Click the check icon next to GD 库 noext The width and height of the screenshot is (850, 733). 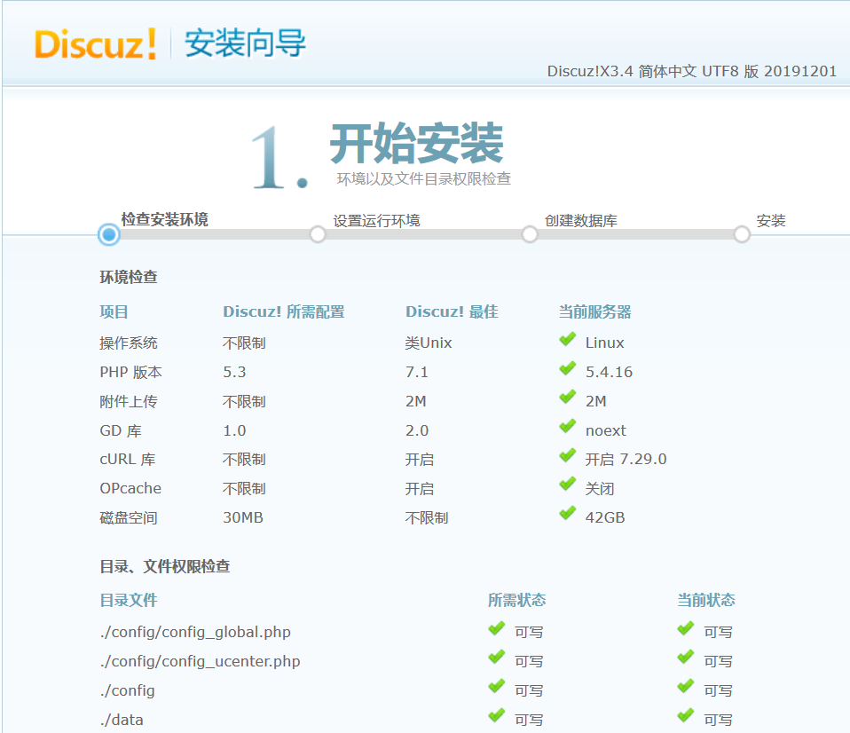567,428
